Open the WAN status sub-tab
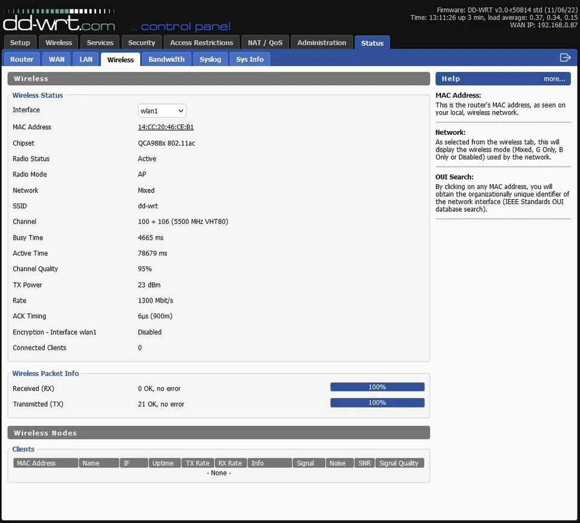 (x=57, y=59)
